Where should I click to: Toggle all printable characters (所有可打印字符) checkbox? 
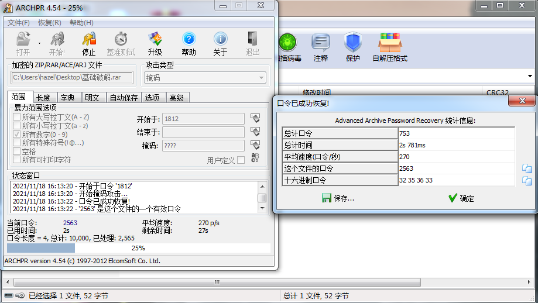16,159
